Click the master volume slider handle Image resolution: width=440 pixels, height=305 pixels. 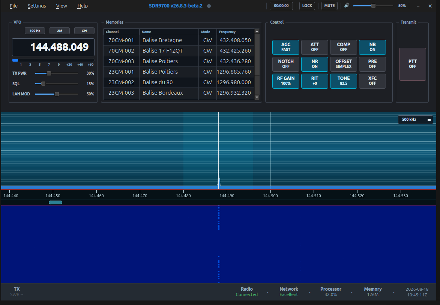pyautogui.click(x=373, y=6)
